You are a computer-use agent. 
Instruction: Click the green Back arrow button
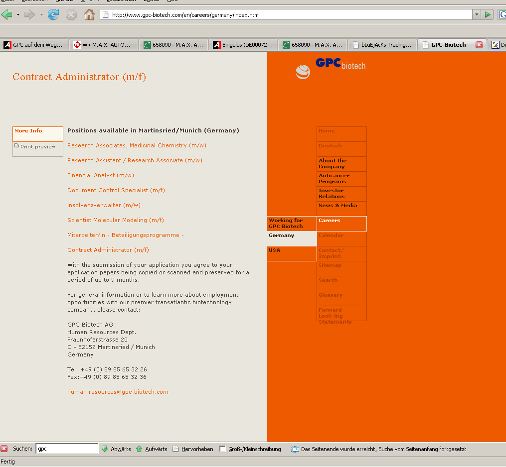pos(7,14)
